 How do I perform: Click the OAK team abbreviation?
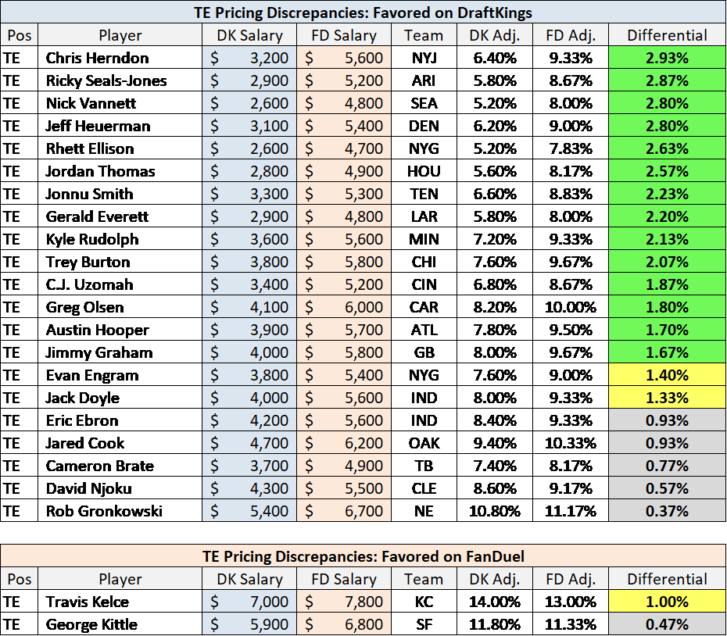pyautogui.click(x=424, y=444)
